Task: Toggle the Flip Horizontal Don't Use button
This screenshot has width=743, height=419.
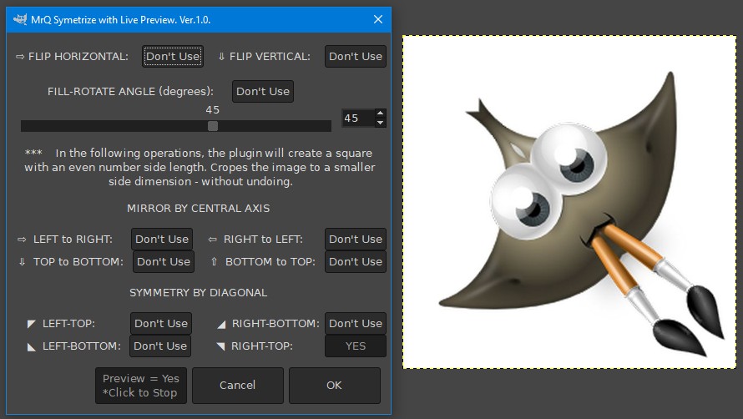Action: pyautogui.click(x=173, y=57)
